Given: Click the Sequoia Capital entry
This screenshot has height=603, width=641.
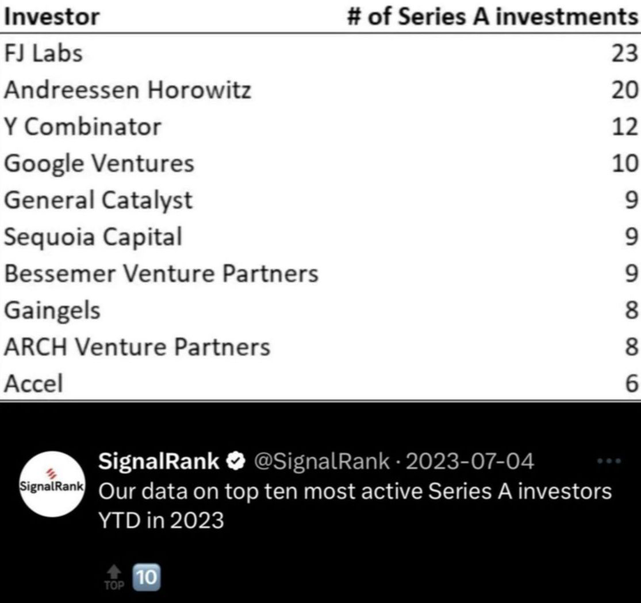Looking at the screenshot, I should 93,237.
